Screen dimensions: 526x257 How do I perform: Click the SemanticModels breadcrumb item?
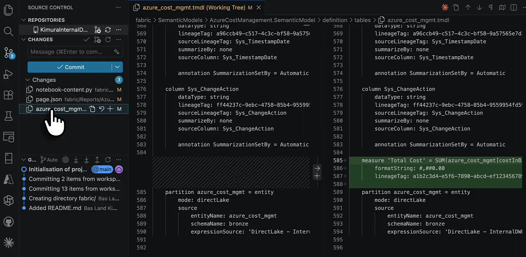point(180,20)
